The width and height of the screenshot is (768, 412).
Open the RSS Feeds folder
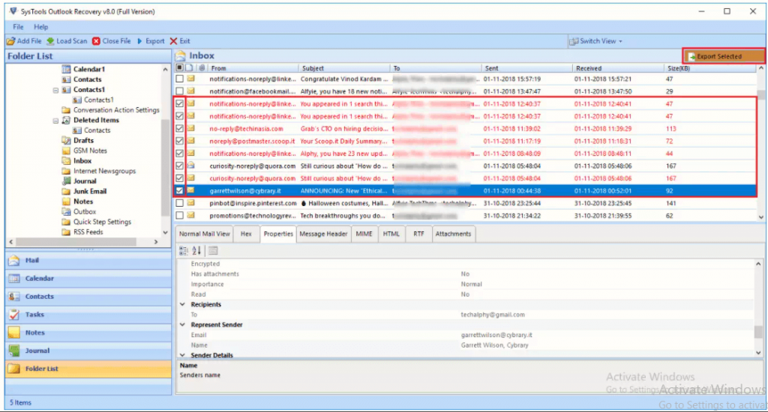pos(88,232)
